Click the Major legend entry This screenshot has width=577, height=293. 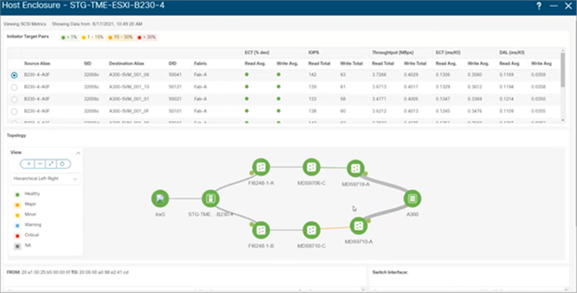point(25,204)
